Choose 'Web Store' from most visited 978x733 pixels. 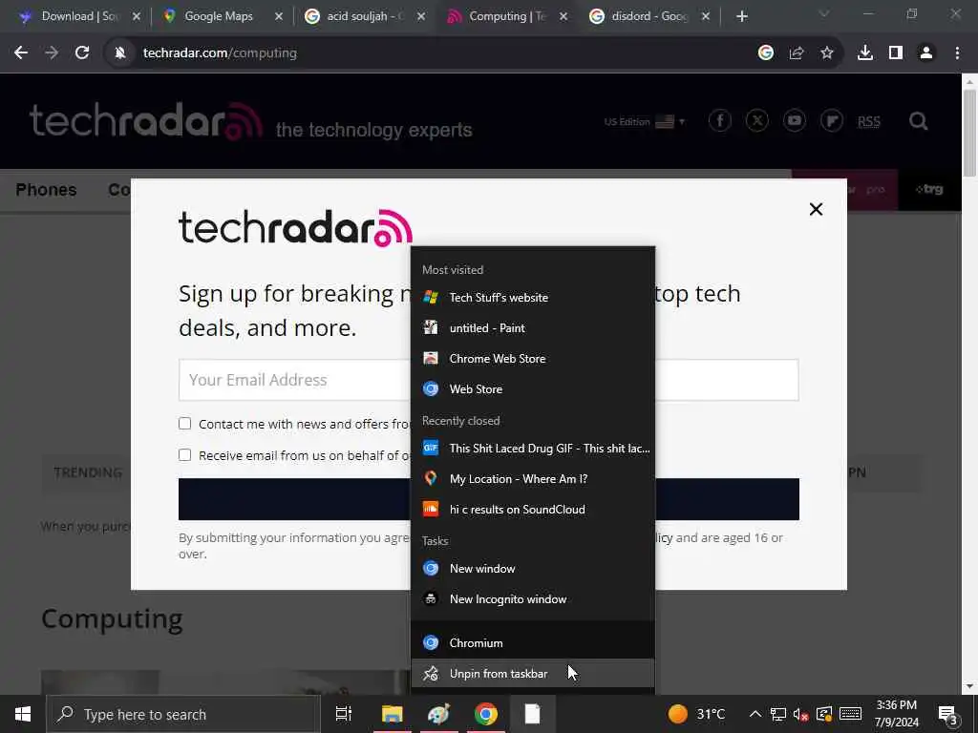(533, 389)
